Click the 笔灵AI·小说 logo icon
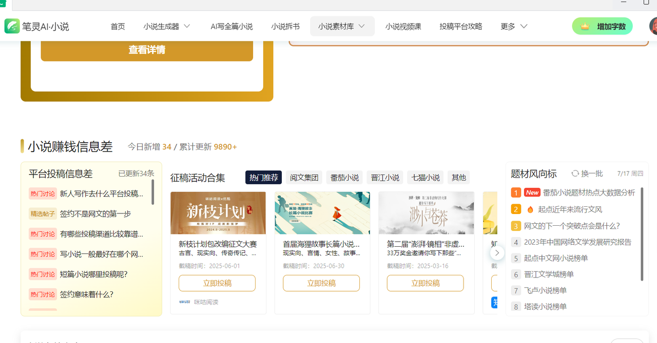Image resolution: width=657 pixels, height=343 pixels. coord(12,26)
